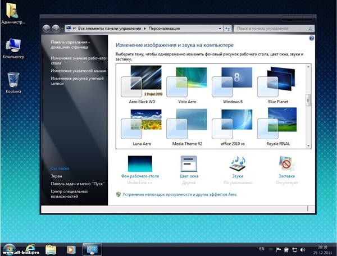Viewport: 337px width, 256px height.
Task: Click the control panel icon in the address bar
Action: point(69,28)
